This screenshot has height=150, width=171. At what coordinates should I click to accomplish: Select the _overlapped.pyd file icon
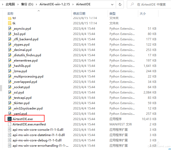(x=10, y=82)
